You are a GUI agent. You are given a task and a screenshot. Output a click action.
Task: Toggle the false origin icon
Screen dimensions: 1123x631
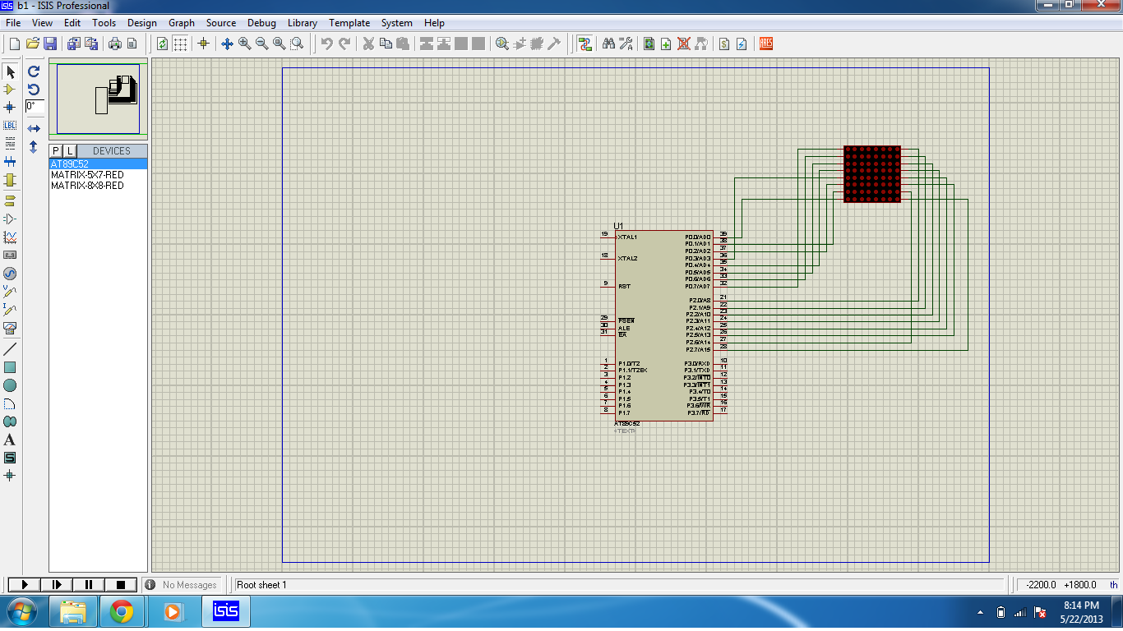click(204, 44)
